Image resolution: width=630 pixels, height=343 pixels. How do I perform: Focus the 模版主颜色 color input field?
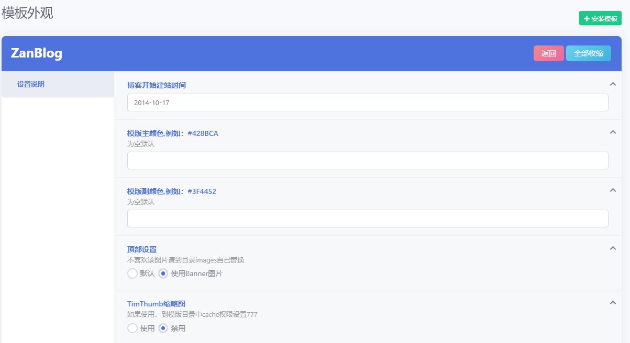coord(368,161)
